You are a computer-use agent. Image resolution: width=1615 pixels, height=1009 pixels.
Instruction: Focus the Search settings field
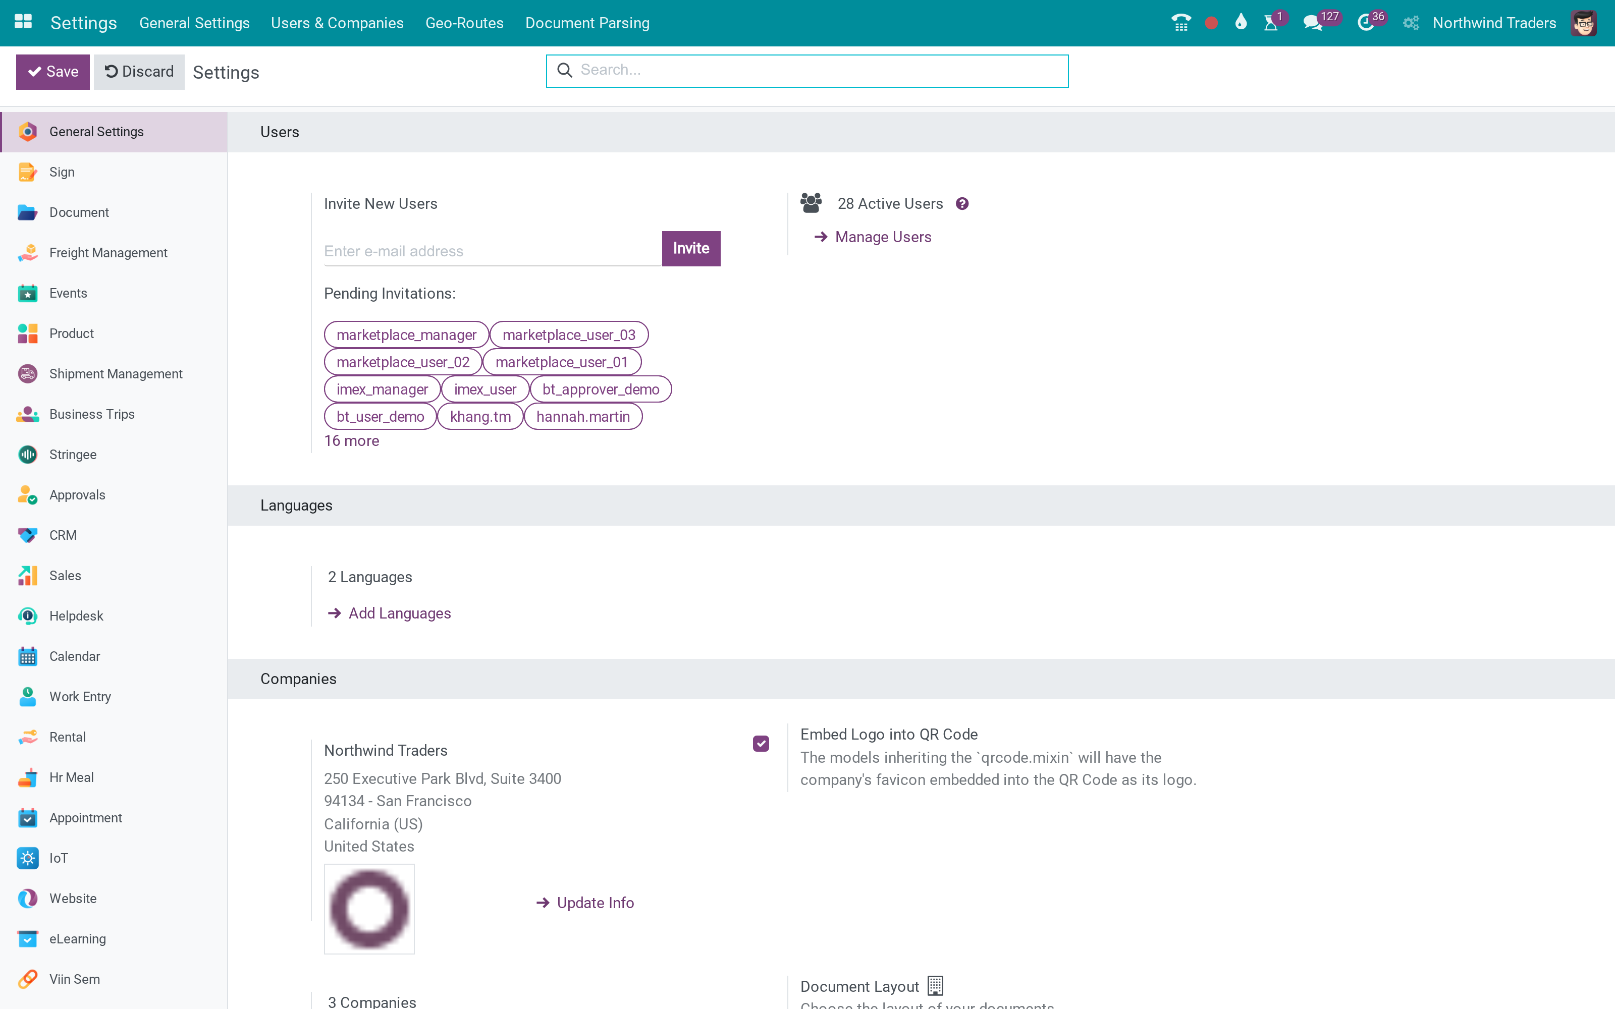[x=807, y=71]
